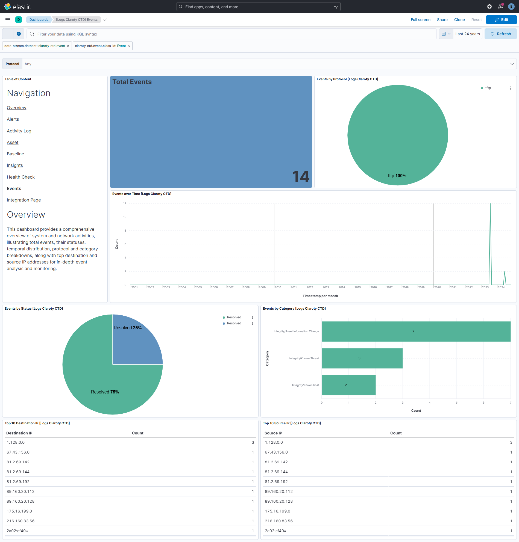
Task: Open the help icon in top bar
Action: [489, 7]
